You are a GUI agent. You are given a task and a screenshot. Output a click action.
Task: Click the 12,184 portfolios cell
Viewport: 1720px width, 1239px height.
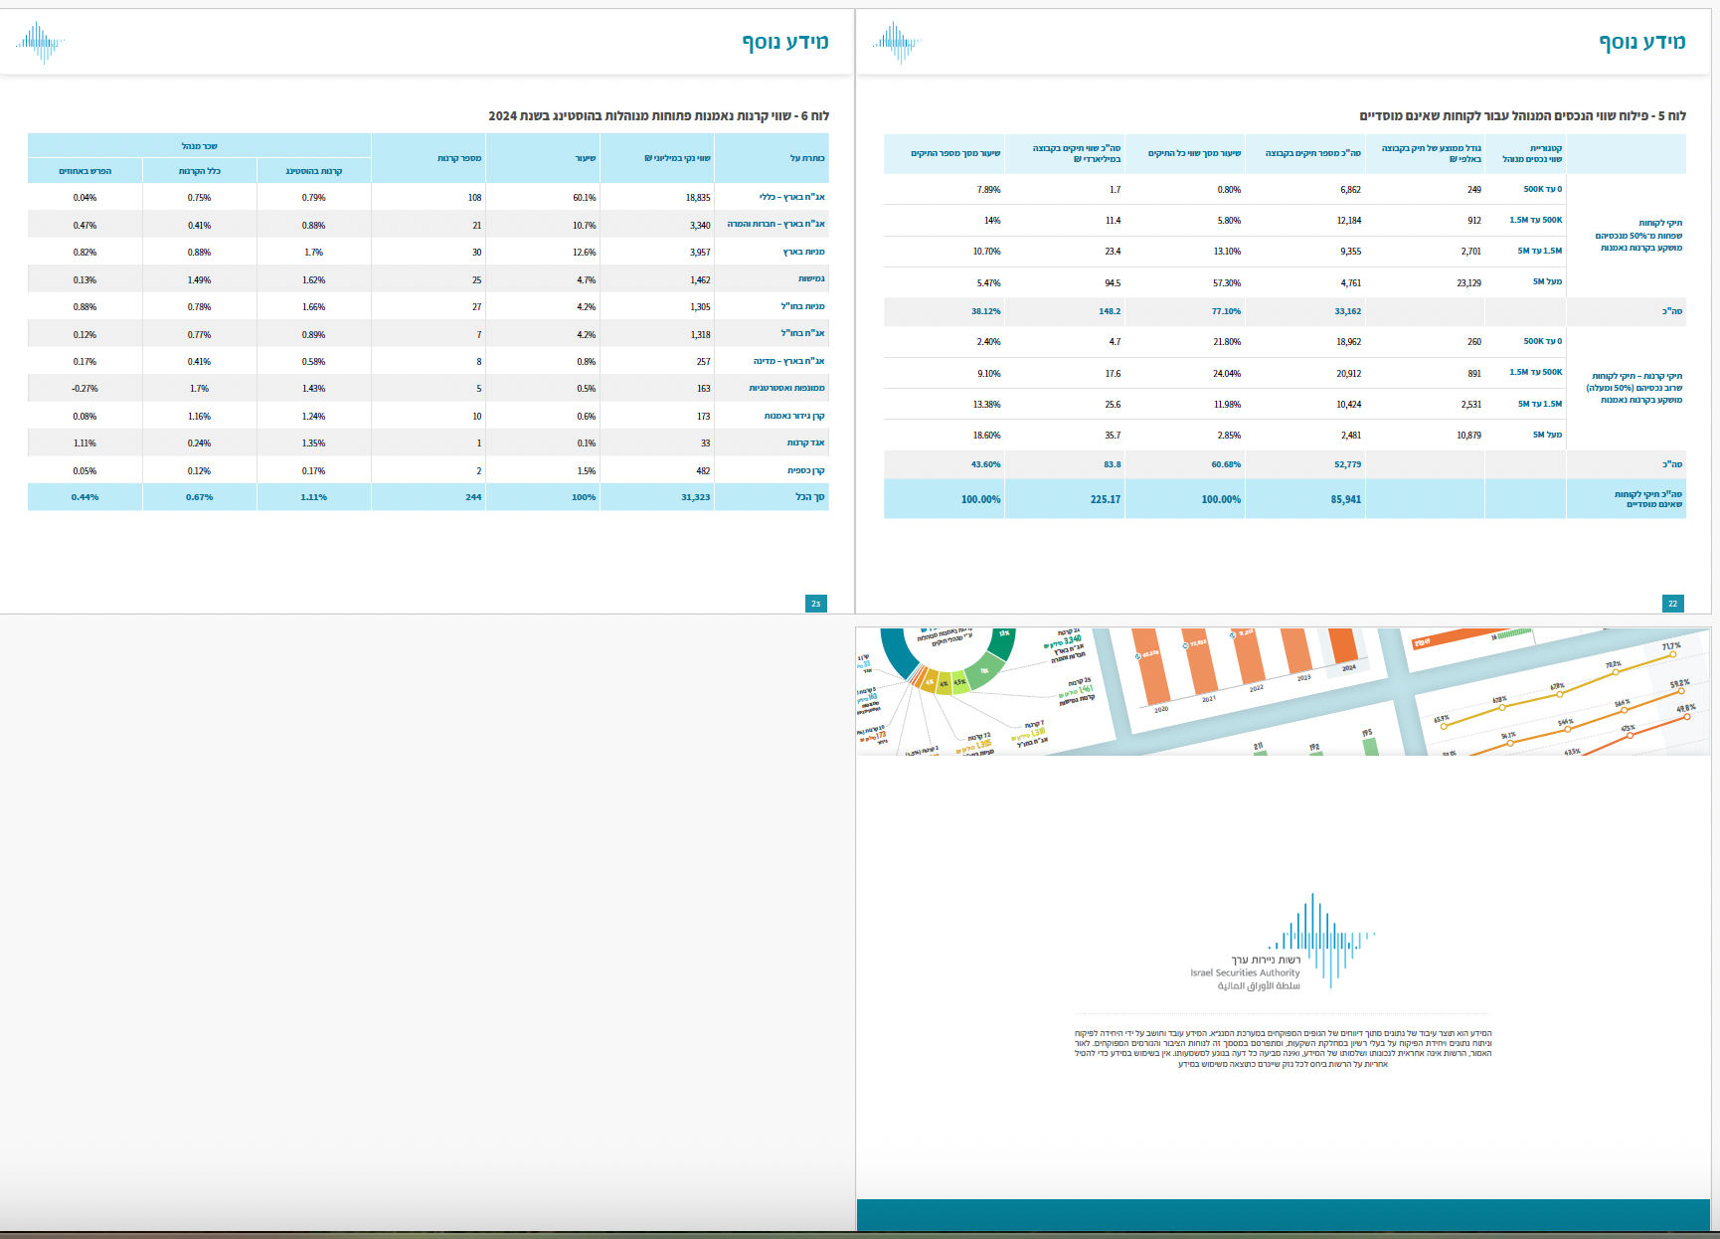point(1349,221)
